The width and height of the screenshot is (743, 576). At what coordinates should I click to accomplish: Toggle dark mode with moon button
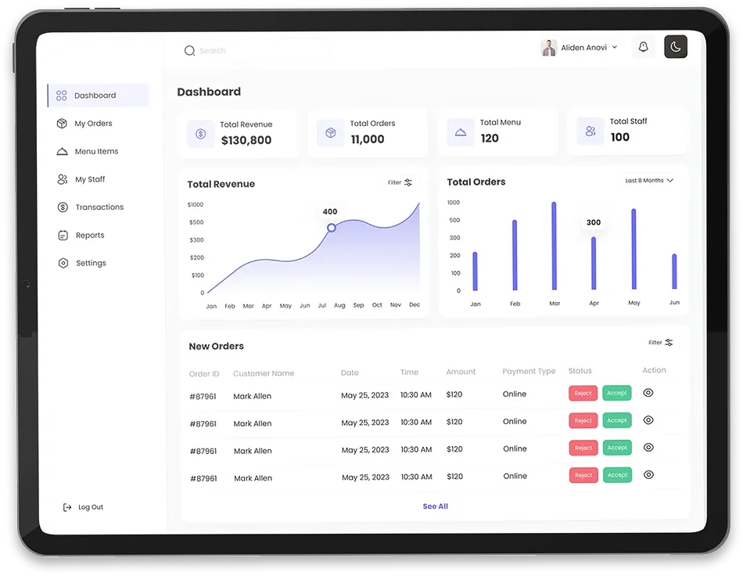click(676, 47)
